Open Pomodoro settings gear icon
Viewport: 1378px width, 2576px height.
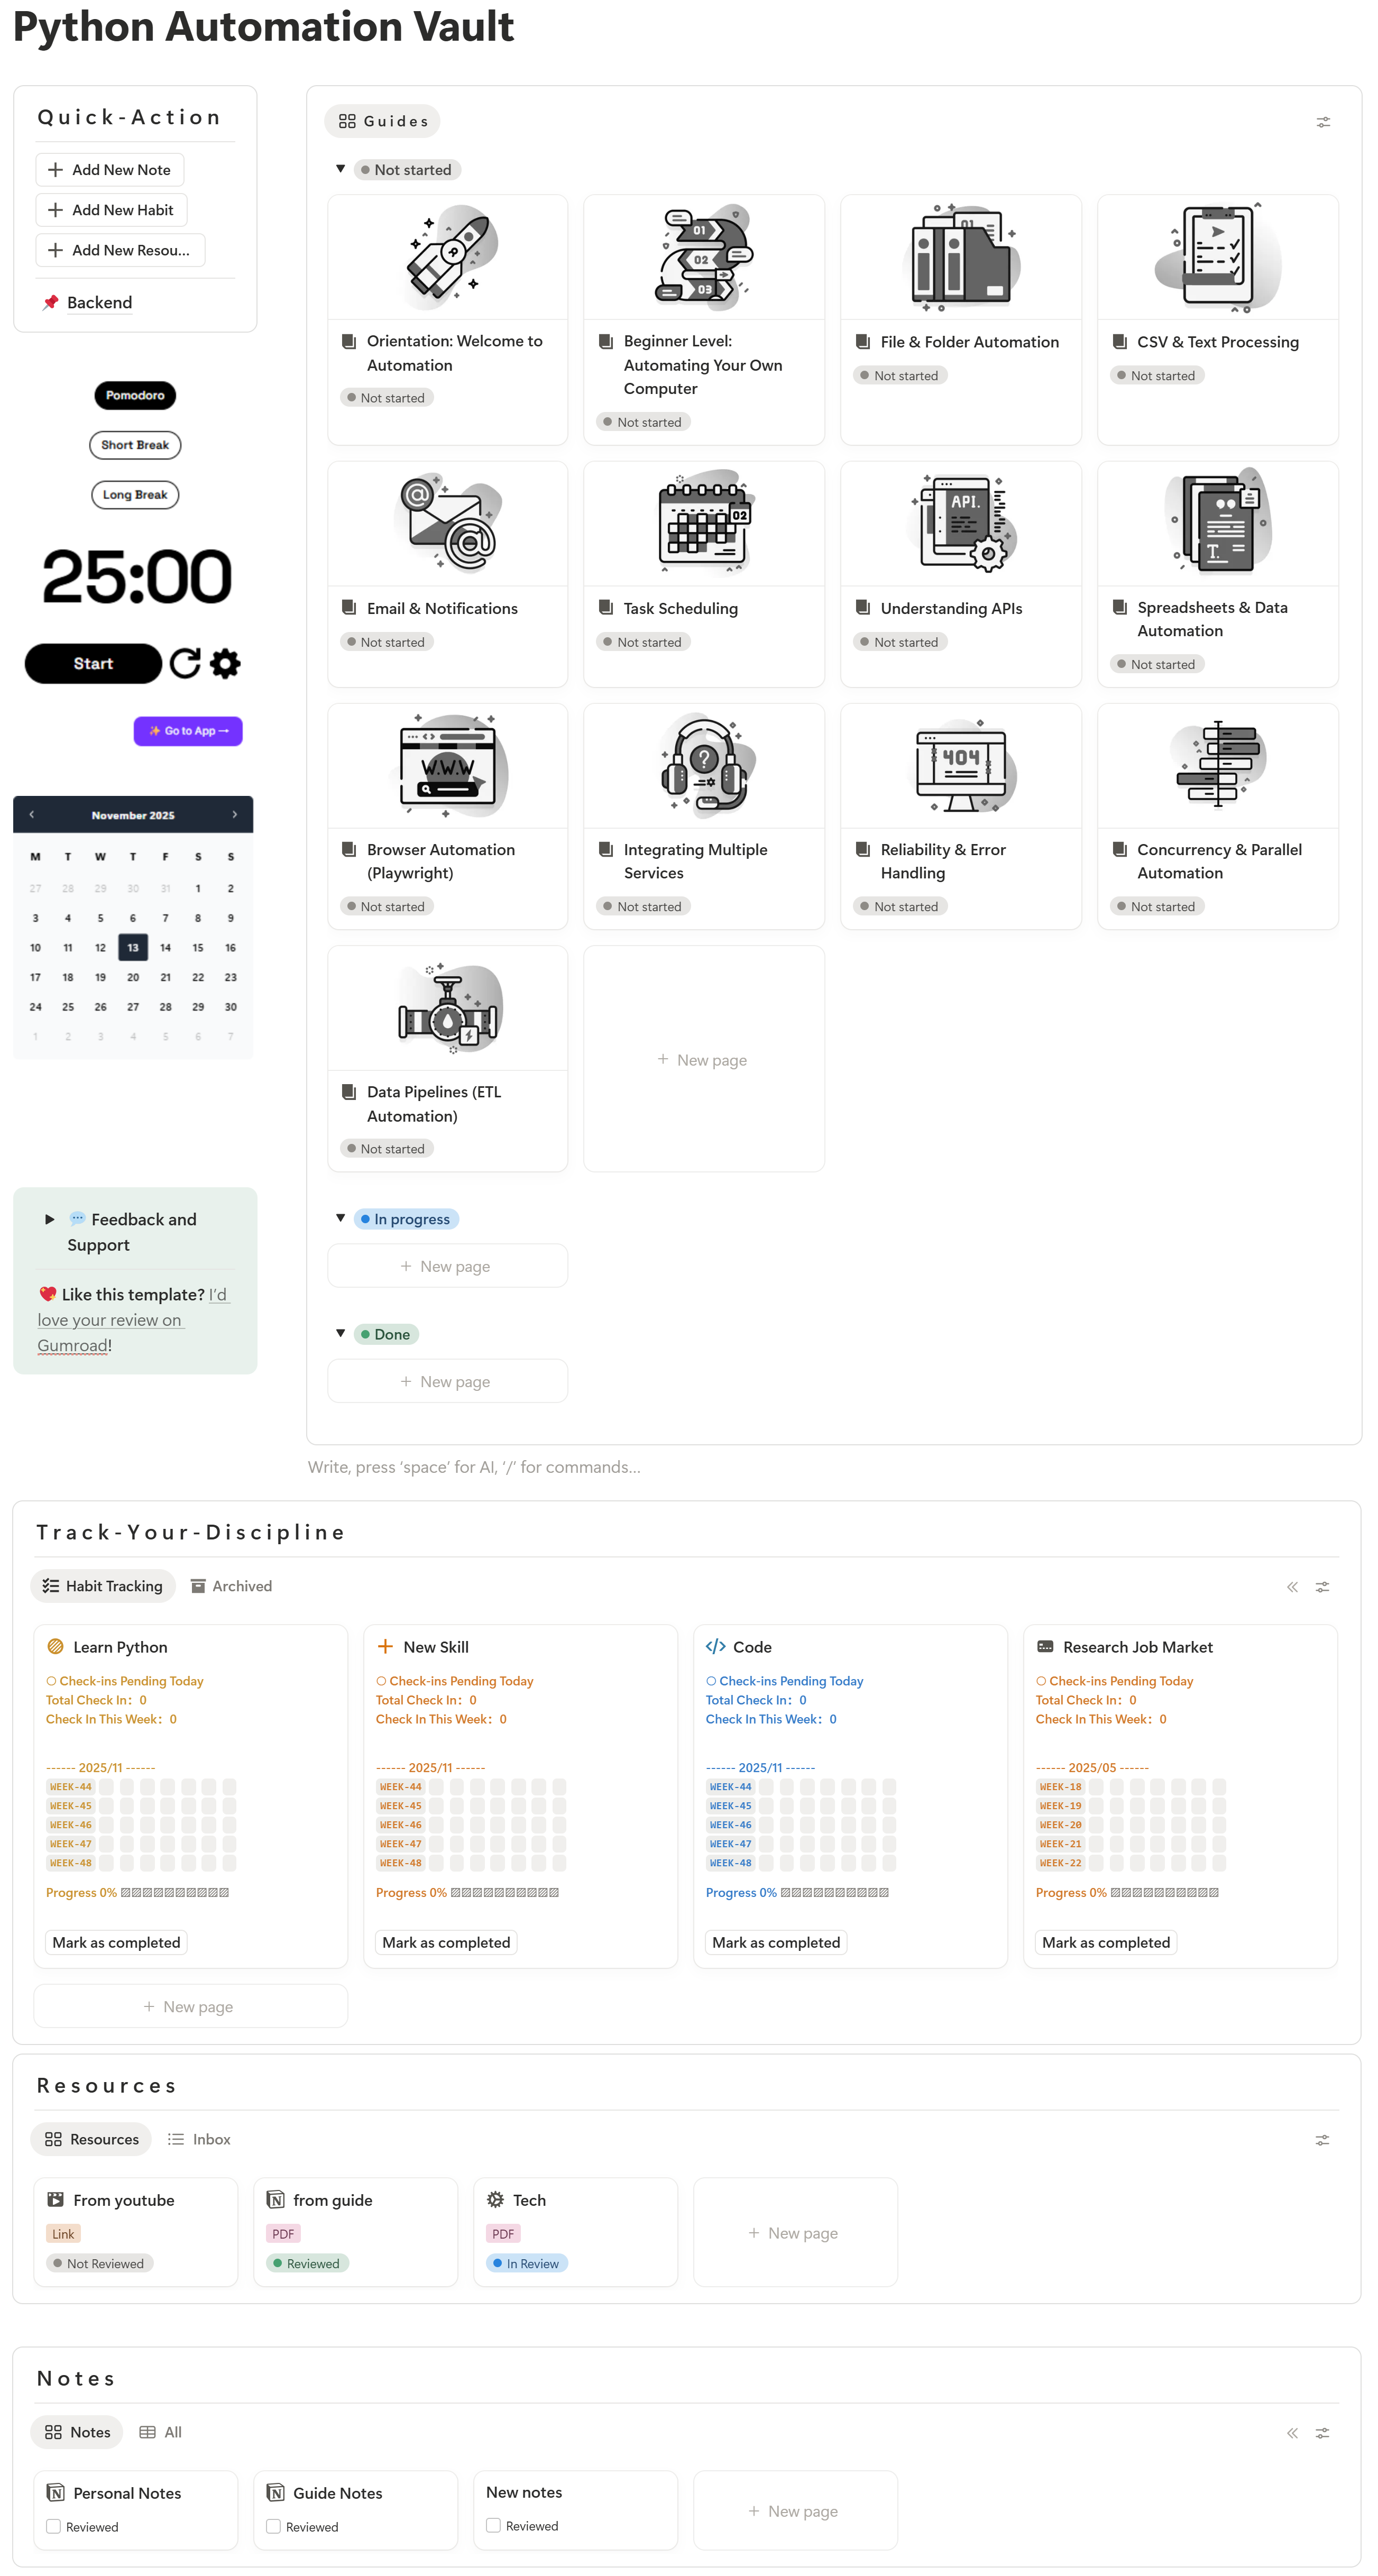pyautogui.click(x=225, y=663)
